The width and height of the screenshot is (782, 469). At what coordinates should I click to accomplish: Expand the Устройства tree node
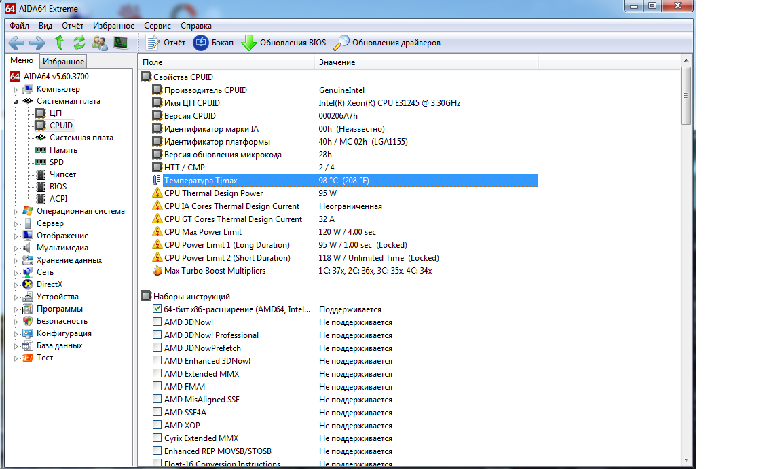(16, 297)
